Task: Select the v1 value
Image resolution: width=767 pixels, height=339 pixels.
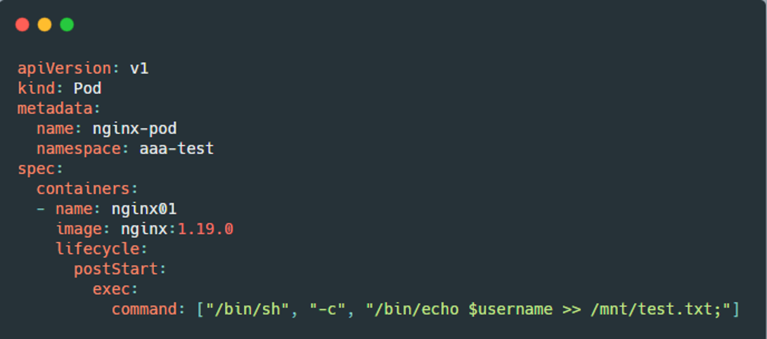Action: tap(139, 69)
